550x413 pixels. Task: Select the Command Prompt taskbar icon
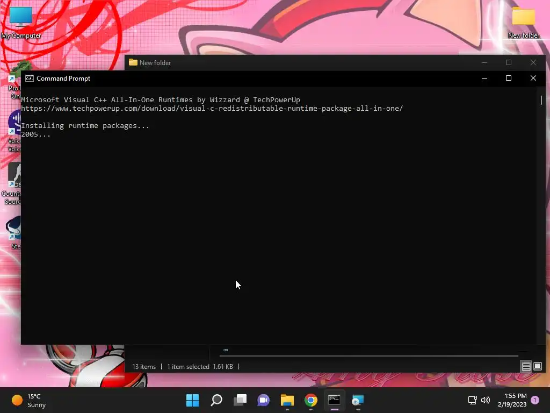[x=334, y=400]
